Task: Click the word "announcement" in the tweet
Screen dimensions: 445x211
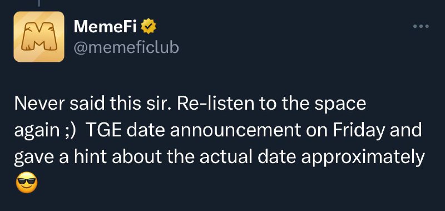Action: [x=235, y=131]
